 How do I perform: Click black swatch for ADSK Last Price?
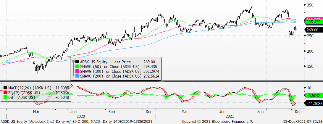click(77, 62)
